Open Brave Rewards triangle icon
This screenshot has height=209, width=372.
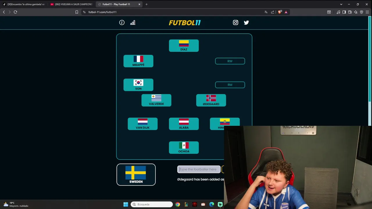pyautogui.click(x=286, y=12)
